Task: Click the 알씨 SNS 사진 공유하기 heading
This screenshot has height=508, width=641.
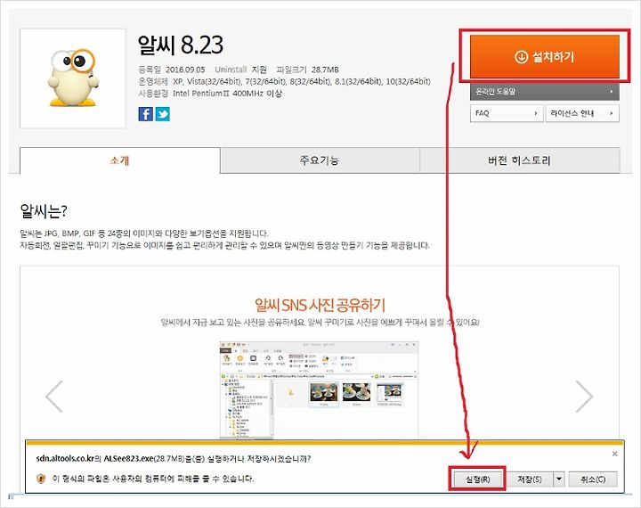Action: point(320,305)
